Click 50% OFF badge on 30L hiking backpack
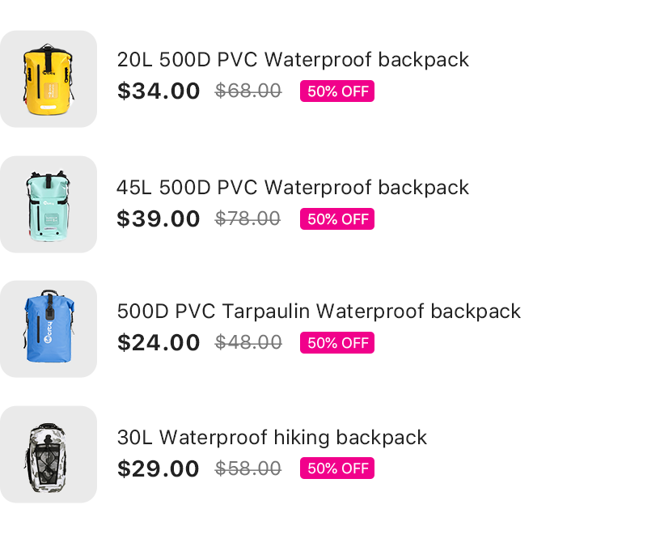The height and width of the screenshot is (534, 660). point(337,468)
